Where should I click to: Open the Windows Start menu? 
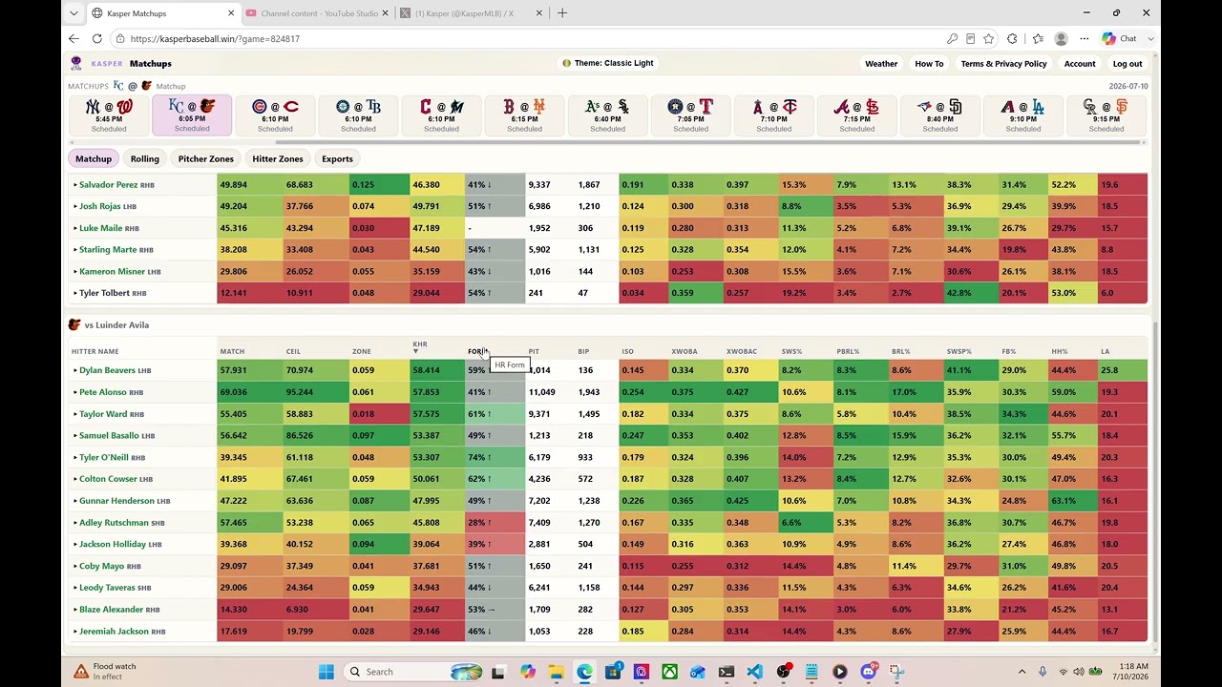click(x=327, y=672)
